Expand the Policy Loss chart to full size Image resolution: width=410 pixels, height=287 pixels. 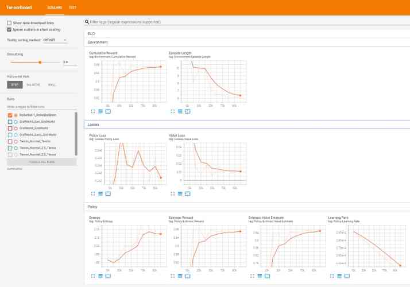[x=93, y=193]
